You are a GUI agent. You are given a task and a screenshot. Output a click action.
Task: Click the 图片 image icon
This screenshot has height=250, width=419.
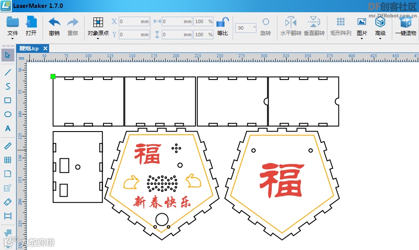(362, 21)
